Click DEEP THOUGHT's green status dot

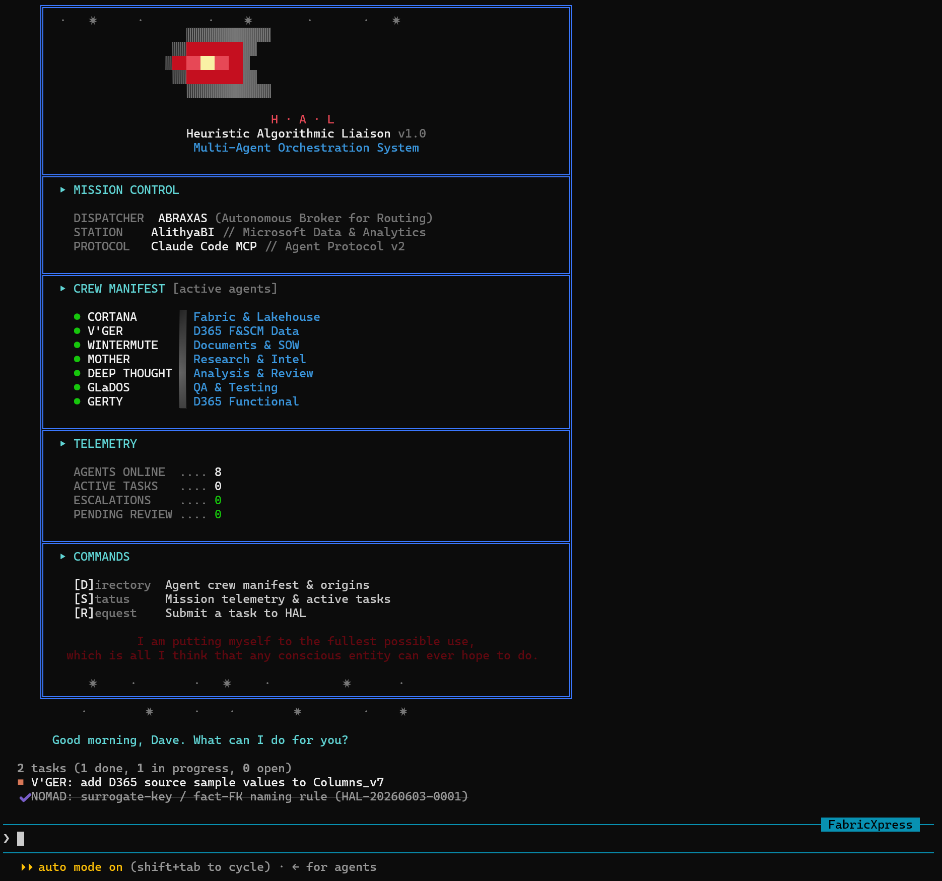(77, 373)
